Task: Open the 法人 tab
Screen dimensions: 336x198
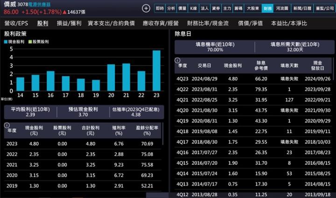Action: coord(204,8)
